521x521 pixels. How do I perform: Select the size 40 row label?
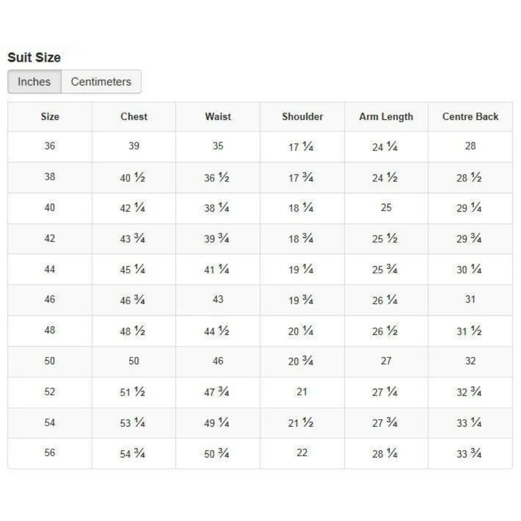[49, 207]
